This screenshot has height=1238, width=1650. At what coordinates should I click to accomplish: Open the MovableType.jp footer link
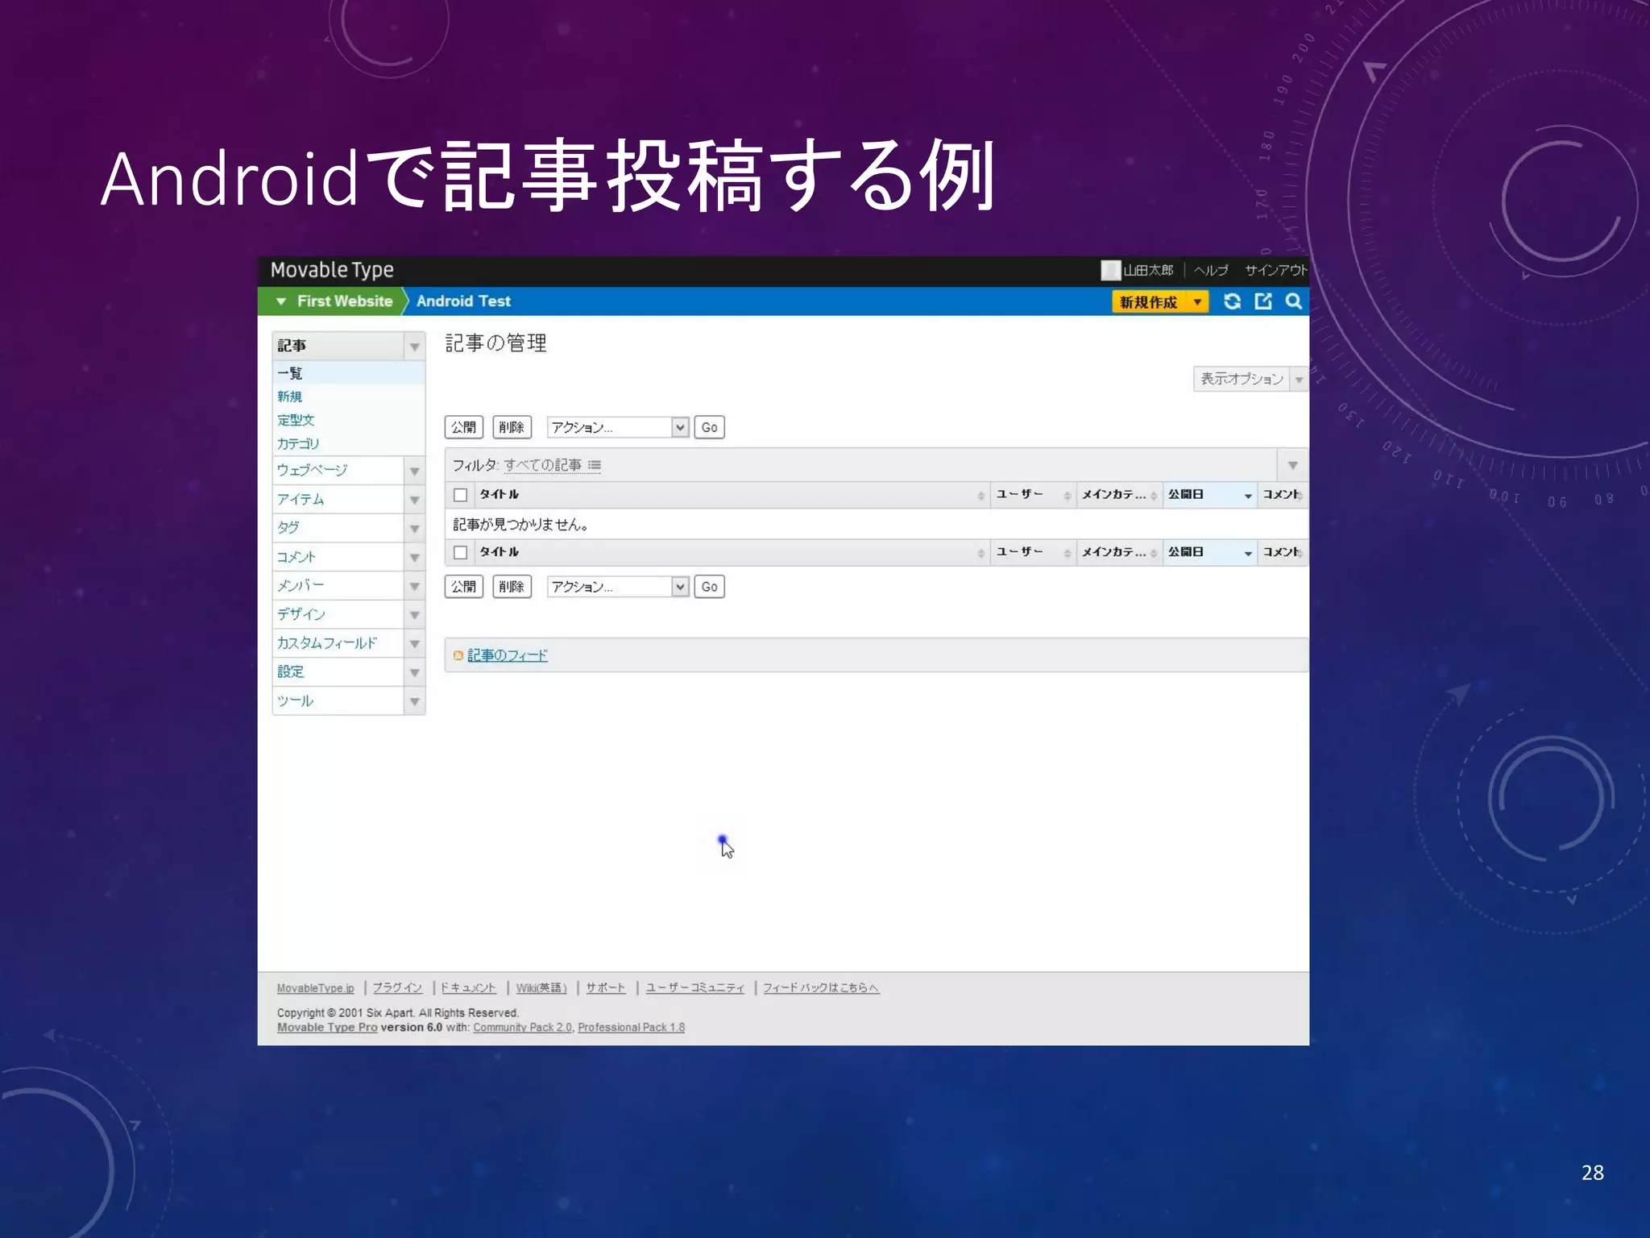point(316,988)
